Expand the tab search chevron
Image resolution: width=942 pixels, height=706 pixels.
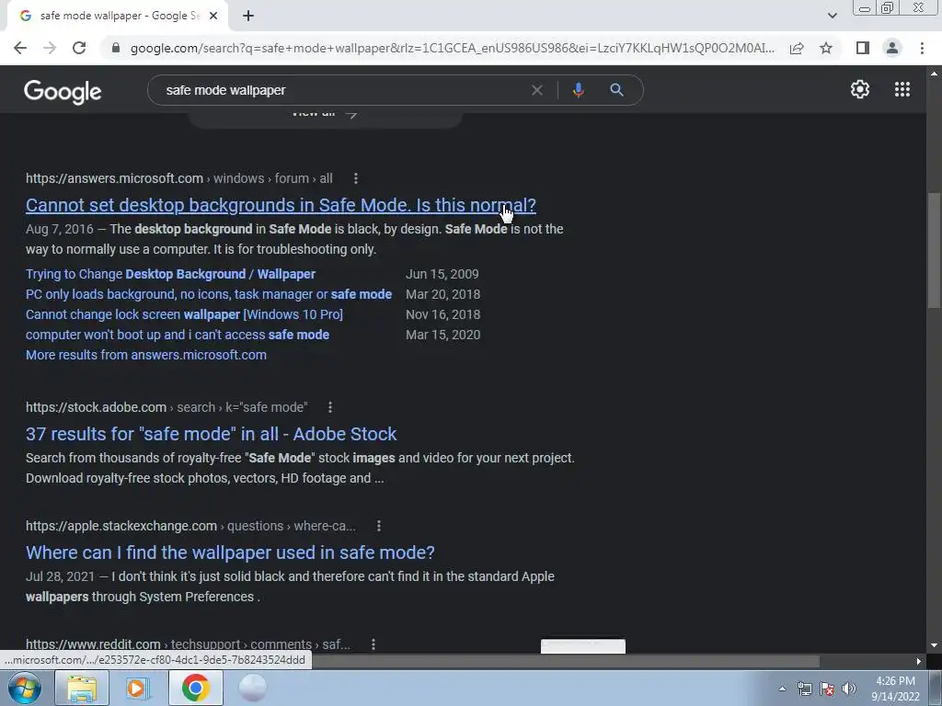(x=832, y=16)
